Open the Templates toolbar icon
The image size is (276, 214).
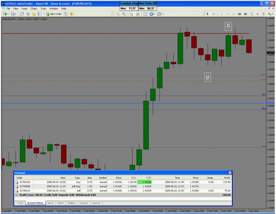pos(159,14)
